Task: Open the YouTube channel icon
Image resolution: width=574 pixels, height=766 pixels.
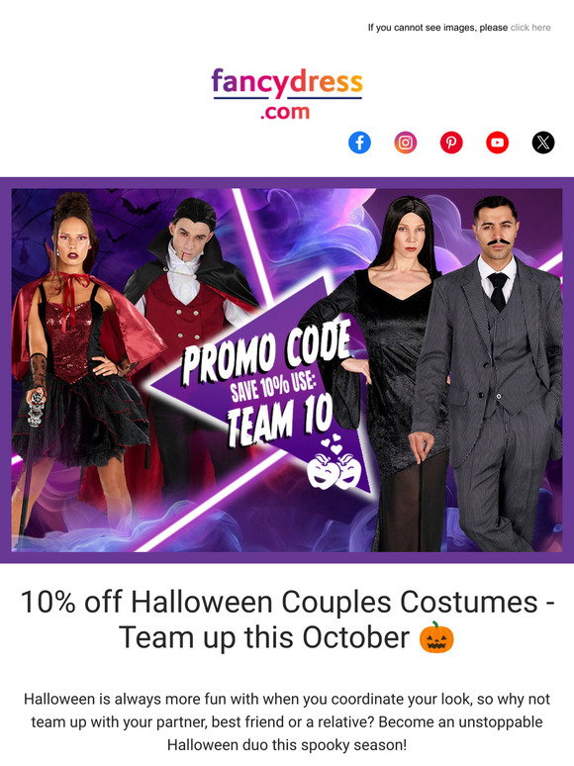Action: 498,143
